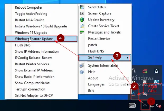164x111 pixels.
Task: Select Show Basic IP Information
Action: click(x=41, y=77)
